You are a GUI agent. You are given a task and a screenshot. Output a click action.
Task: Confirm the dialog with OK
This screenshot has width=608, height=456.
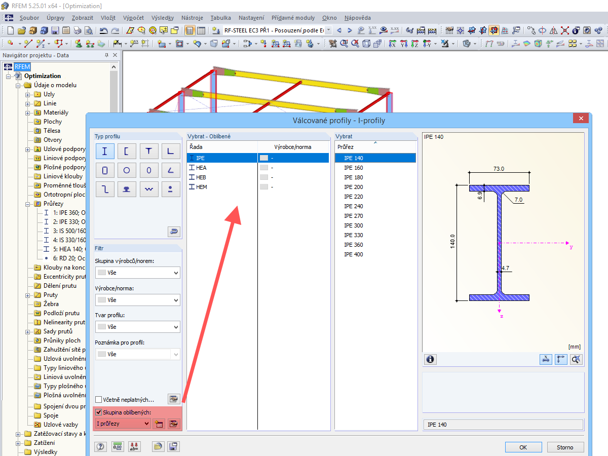523,447
